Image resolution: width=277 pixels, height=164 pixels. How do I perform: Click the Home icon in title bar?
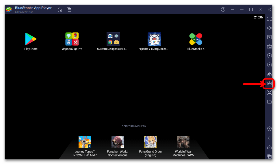(x=60, y=10)
